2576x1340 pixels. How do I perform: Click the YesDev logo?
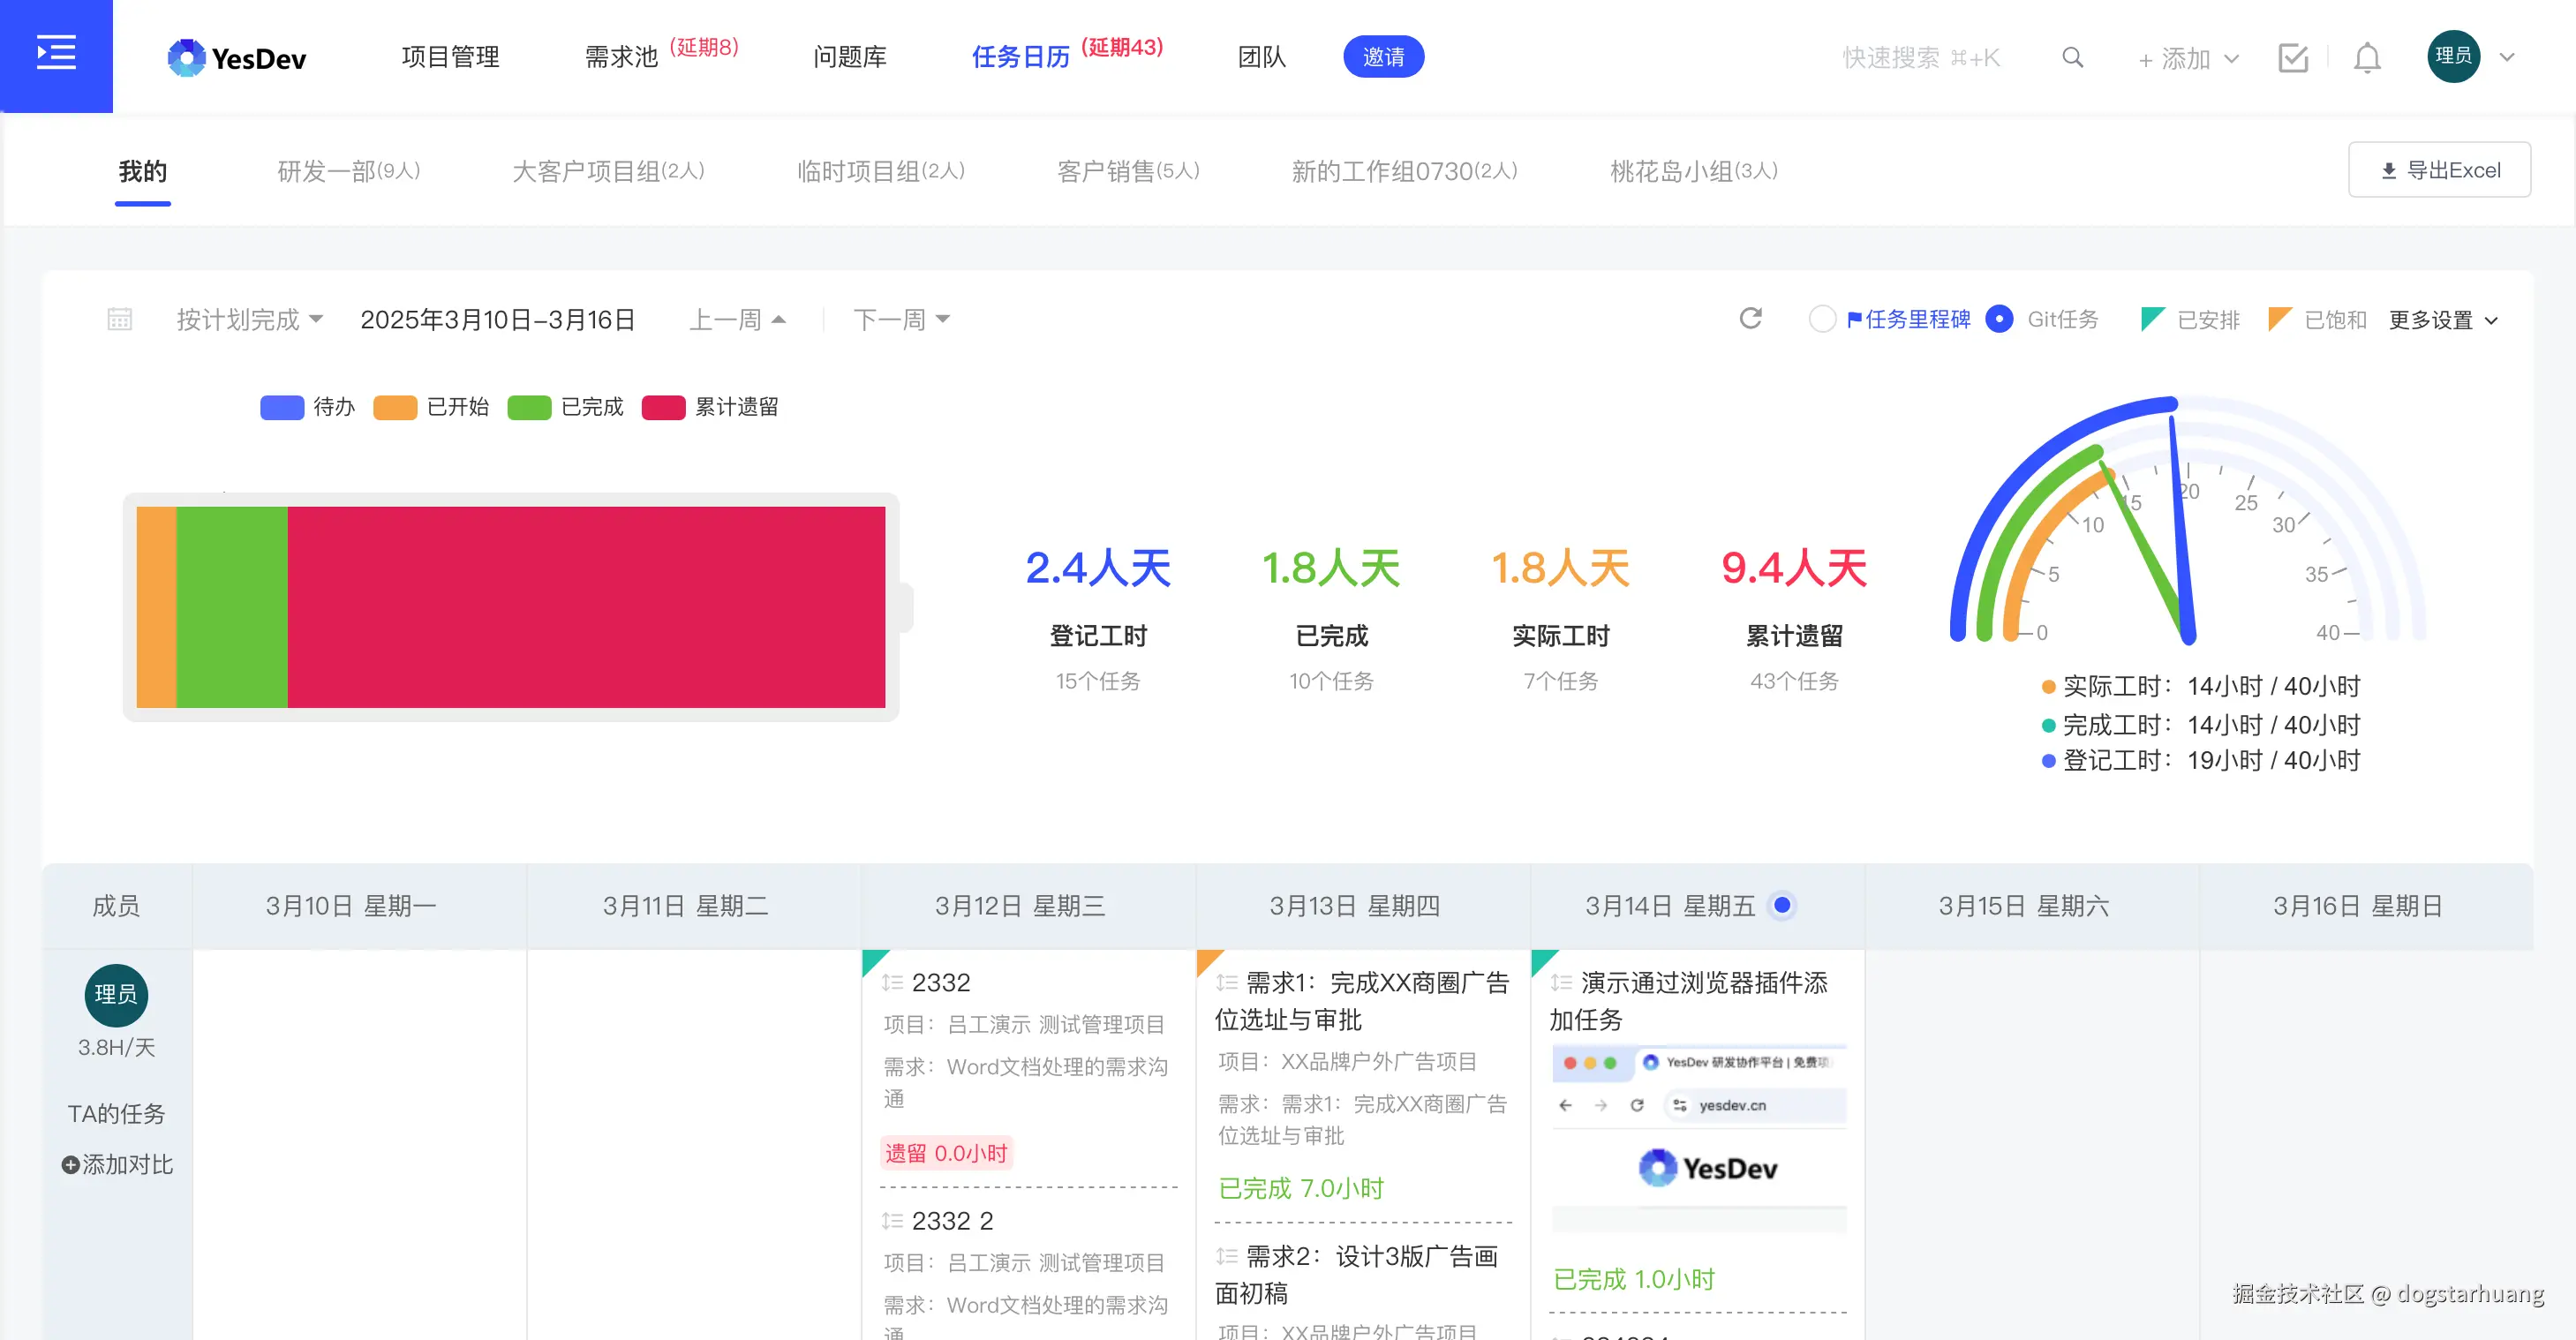(236, 57)
